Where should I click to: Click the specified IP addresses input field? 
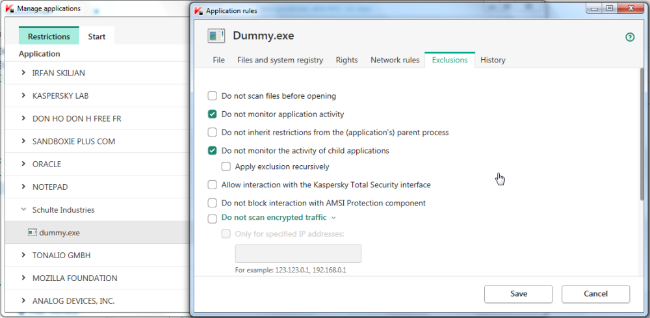click(298, 254)
